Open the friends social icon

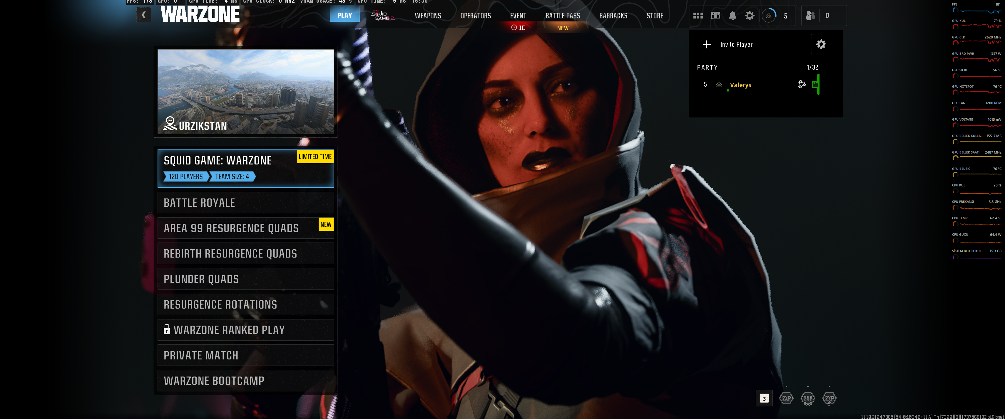click(810, 16)
